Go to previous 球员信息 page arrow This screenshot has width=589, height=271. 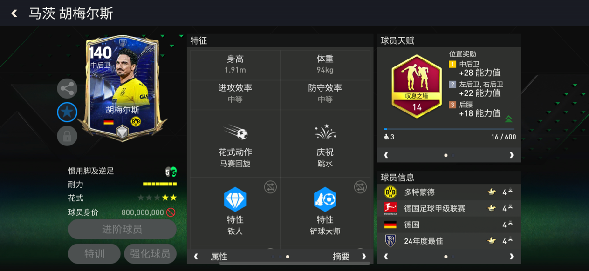386,257
